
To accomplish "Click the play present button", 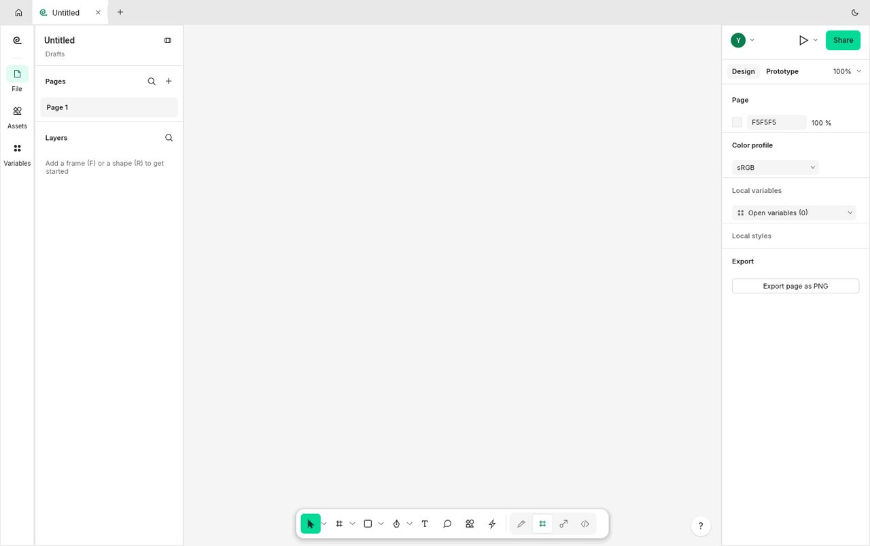I will 803,40.
